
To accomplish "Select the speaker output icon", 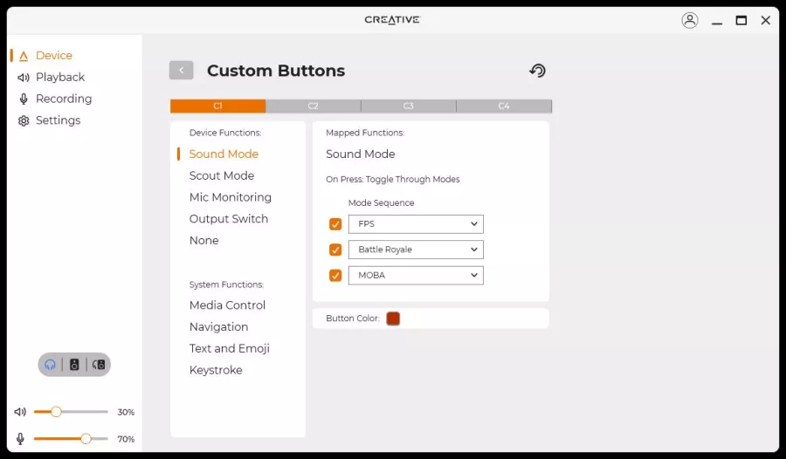I will click(74, 365).
